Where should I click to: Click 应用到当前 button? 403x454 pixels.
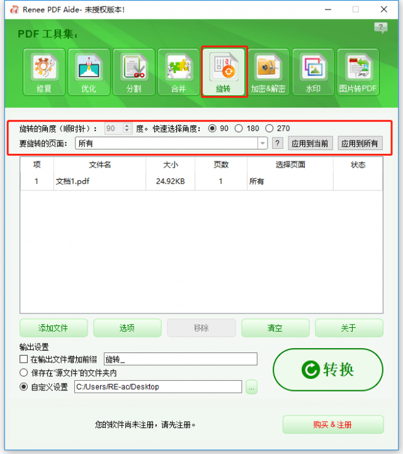(x=310, y=143)
